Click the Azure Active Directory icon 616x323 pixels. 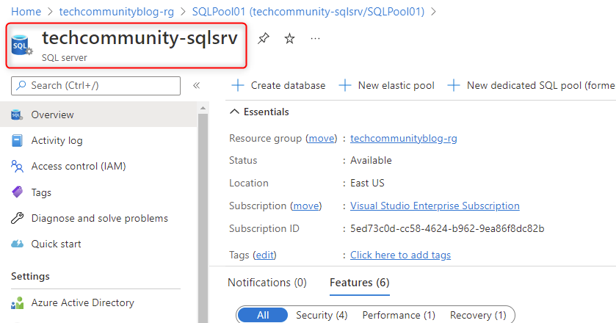click(17, 303)
